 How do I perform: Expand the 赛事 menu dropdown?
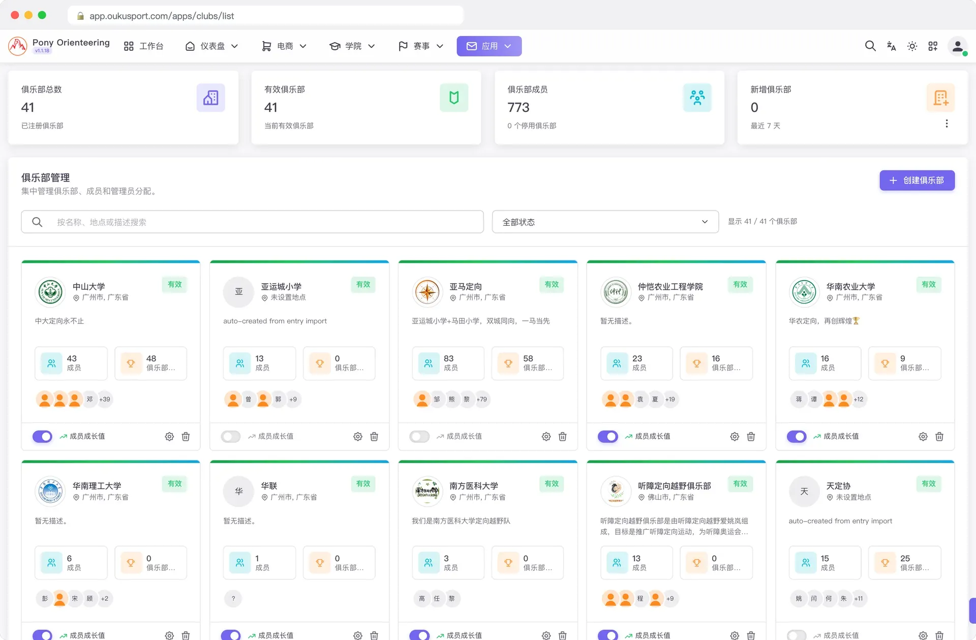(x=421, y=46)
